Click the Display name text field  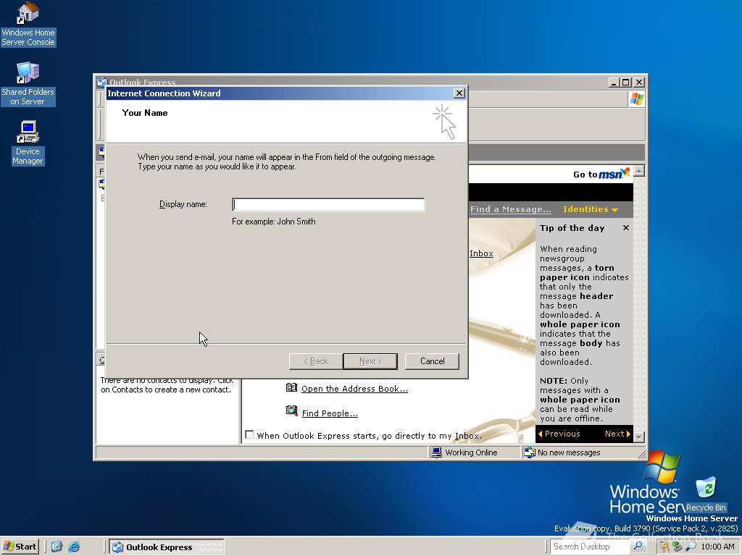328,205
